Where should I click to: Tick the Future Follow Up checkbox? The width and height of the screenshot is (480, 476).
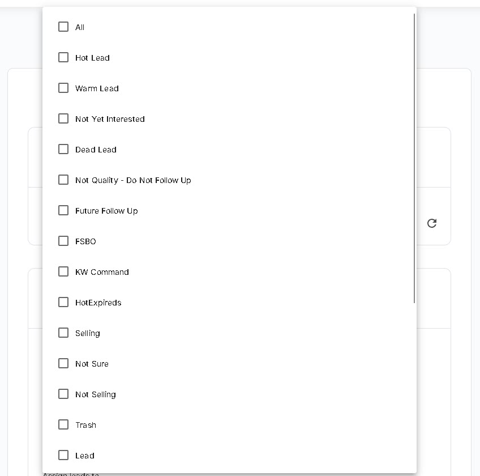[x=63, y=211]
